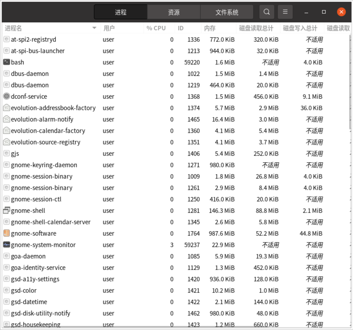Switch to the 进程 tab
The image size is (353, 330).
click(x=120, y=12)
